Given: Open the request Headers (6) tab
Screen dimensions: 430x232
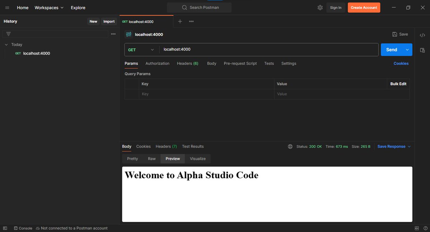Looking at the screenshot, I should pyautogui.click(x=187, y=63).
